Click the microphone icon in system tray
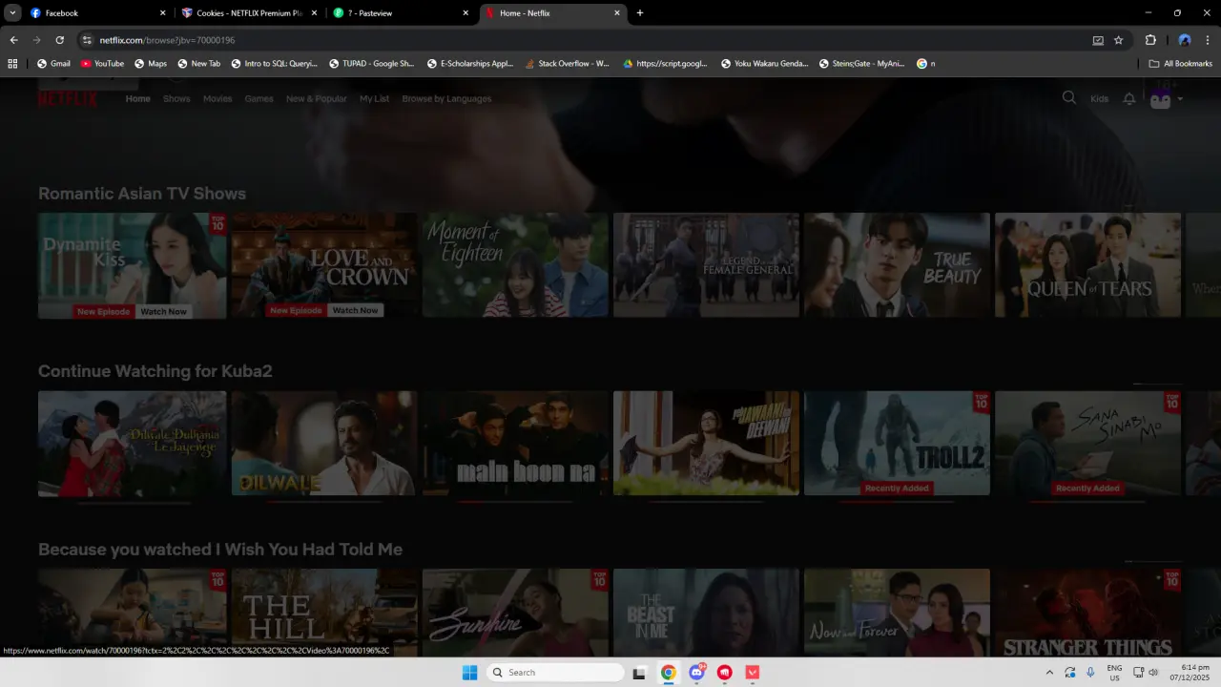The image size is (1221, 687). pos(1090,673)
